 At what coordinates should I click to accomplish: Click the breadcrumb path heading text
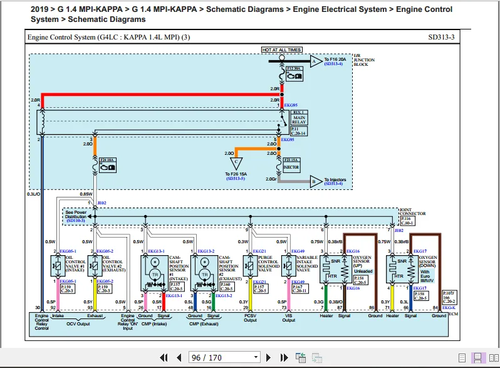click(x=241, y=14)
